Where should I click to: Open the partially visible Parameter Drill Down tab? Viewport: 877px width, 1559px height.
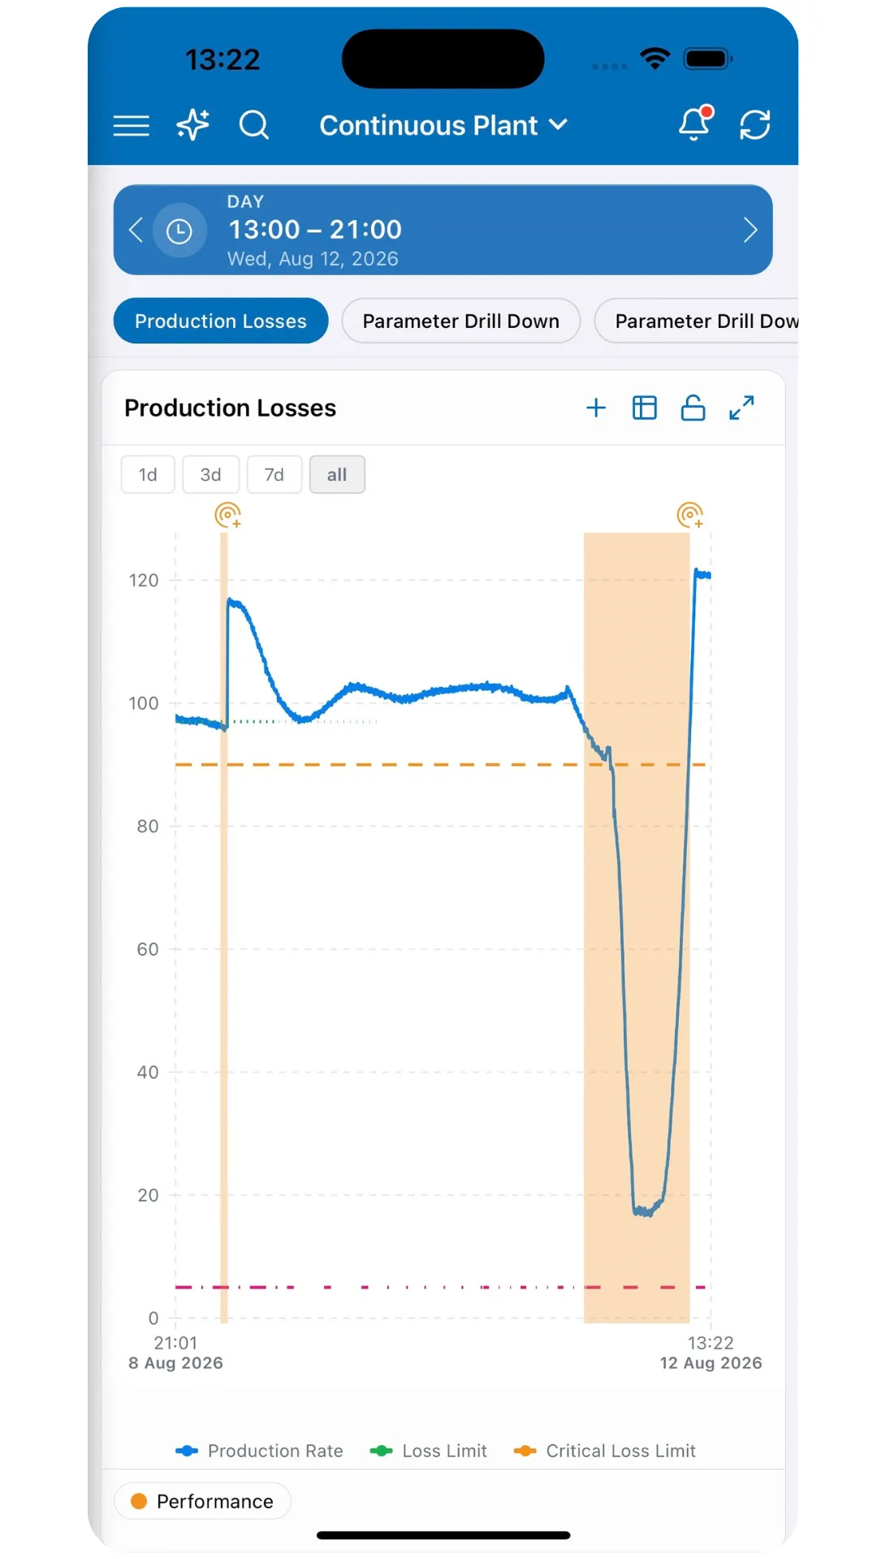click(x=697, y=321)
